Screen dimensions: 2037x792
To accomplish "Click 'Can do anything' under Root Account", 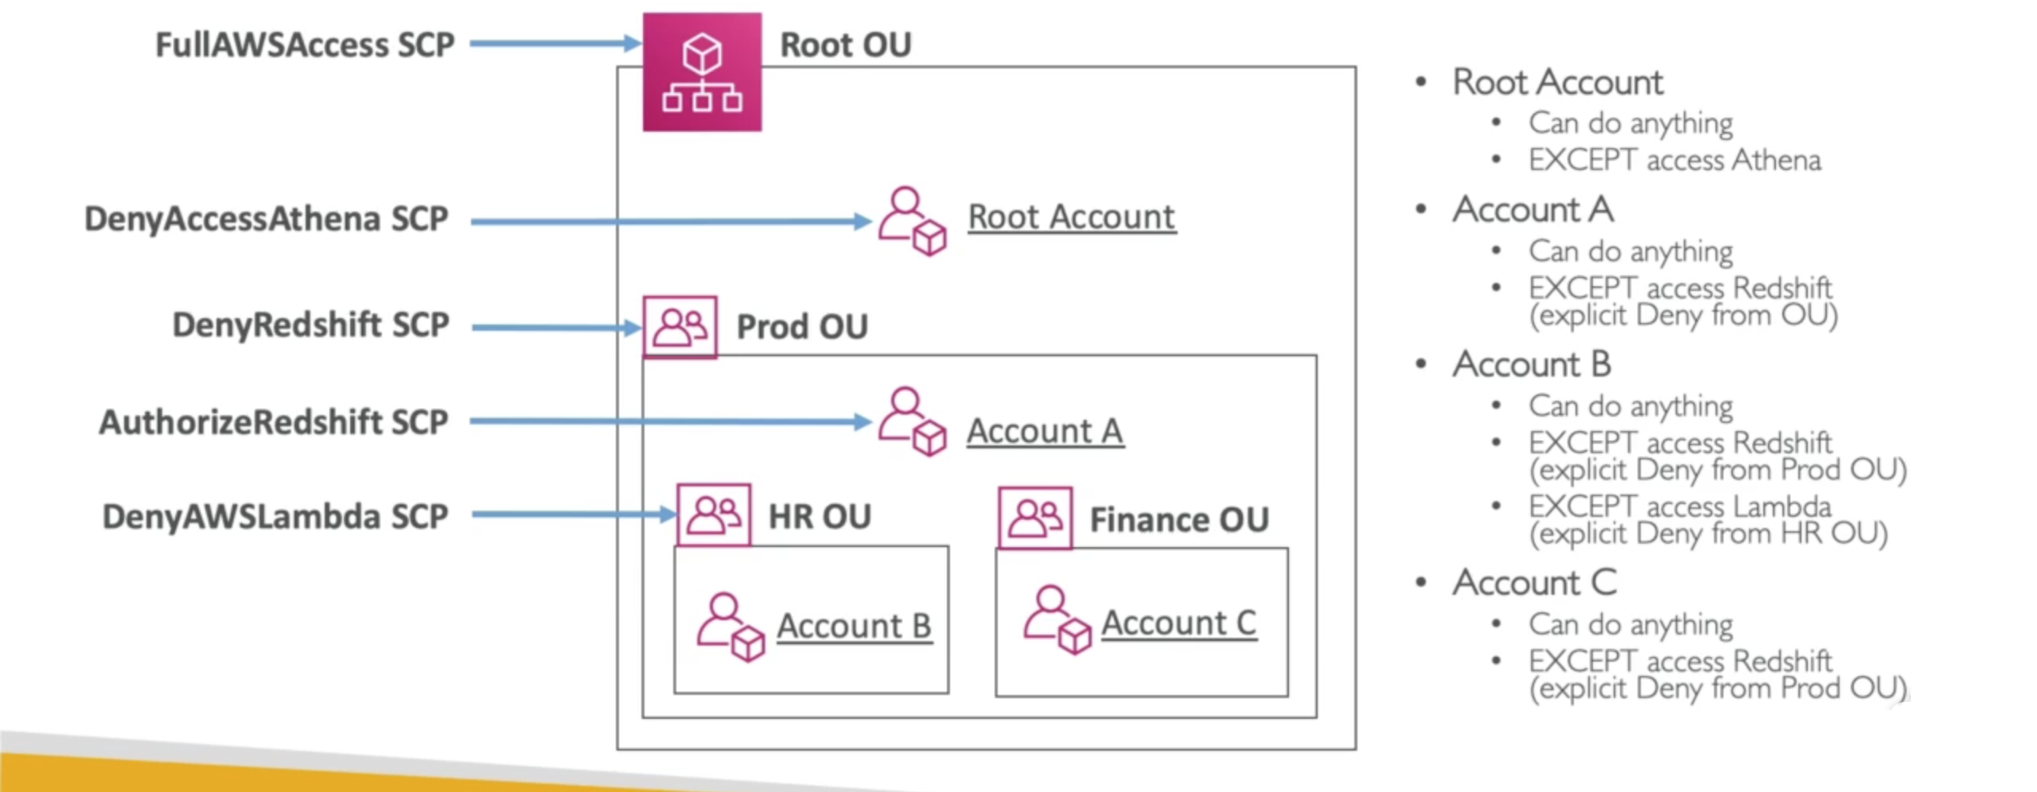I will click(x=1630, y=123).
